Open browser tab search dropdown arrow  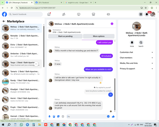(3, 3)
